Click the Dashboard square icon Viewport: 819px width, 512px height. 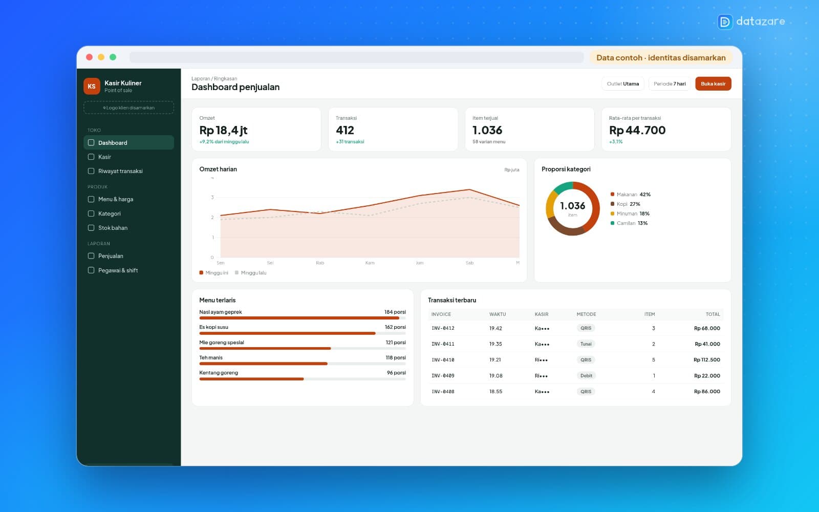click(91, 142)
